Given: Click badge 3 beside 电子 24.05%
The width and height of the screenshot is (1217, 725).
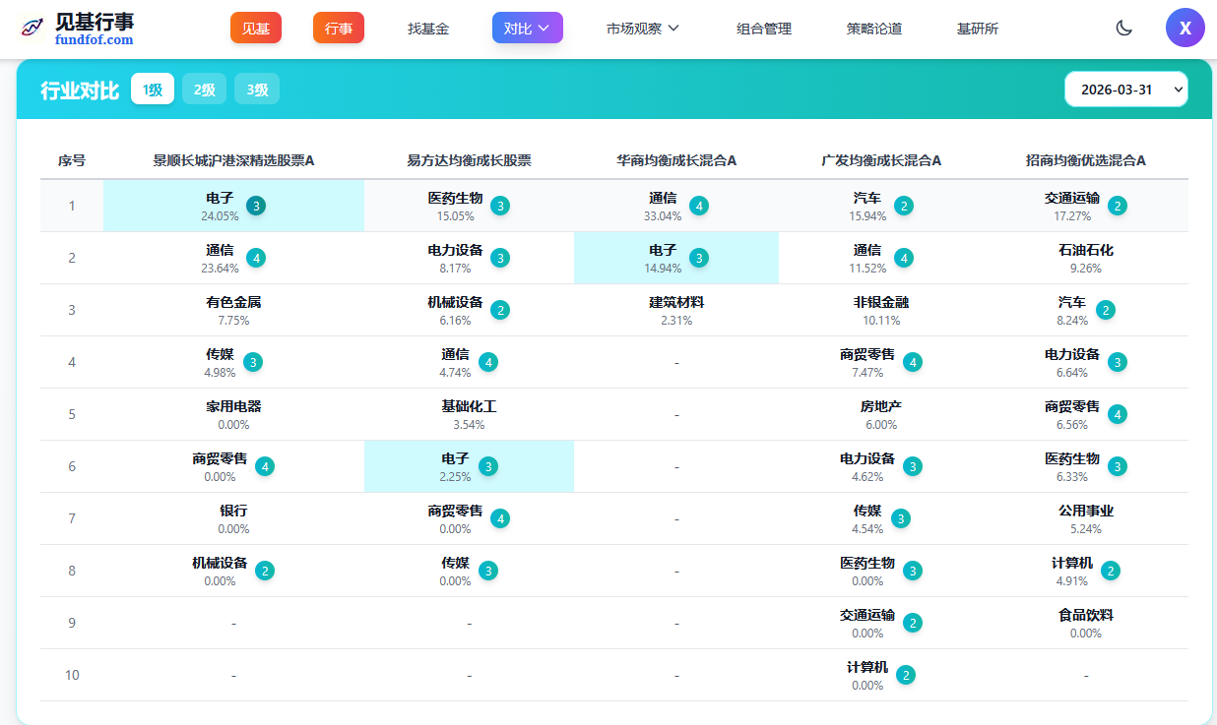Looking at the screenshot, I should tap(256, 206).
